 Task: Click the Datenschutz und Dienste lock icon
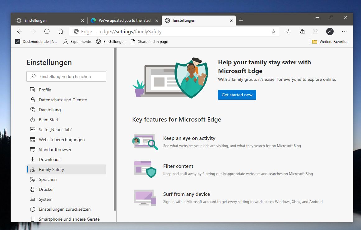33,100
